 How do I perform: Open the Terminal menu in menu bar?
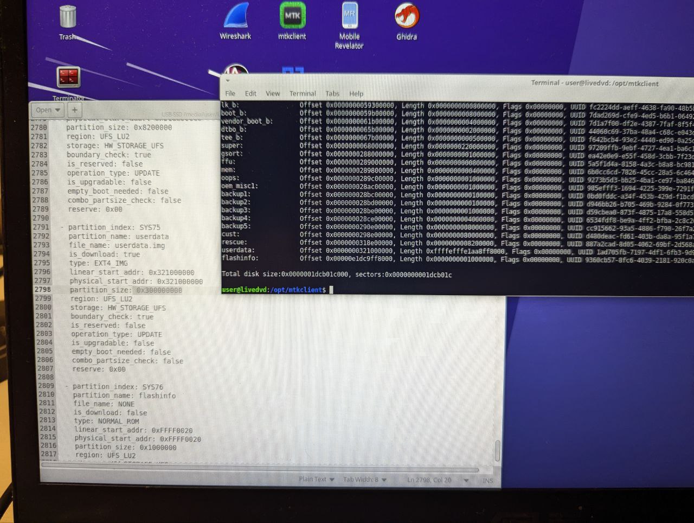pos(303,93)
